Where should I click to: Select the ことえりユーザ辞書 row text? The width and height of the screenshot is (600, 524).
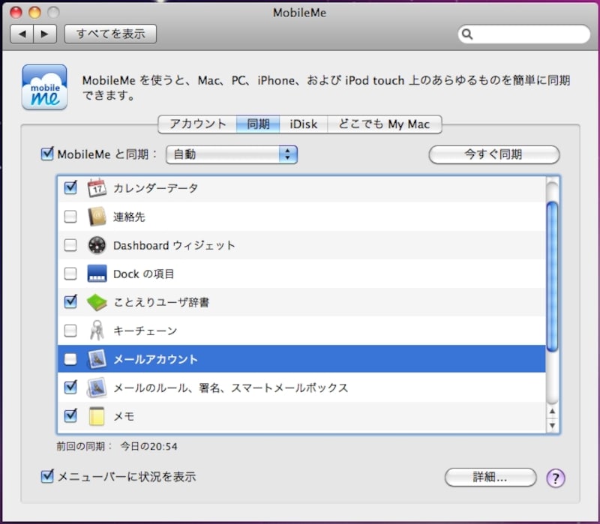pos(161,303)
